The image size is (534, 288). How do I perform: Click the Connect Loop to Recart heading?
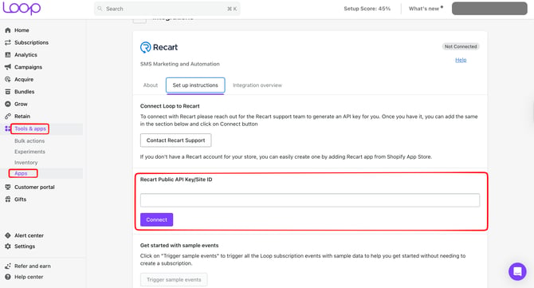(x=170, y=106)
